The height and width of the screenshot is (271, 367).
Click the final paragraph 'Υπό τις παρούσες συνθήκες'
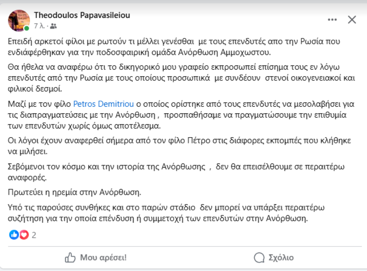point(166,213)
